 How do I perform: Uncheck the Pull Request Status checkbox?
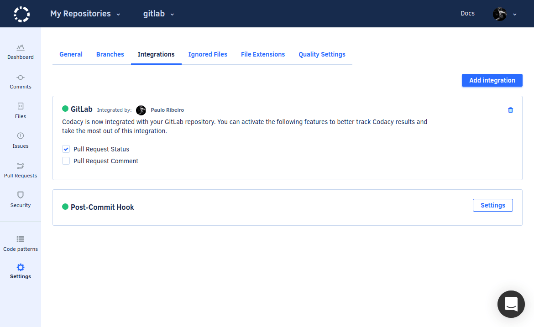(66, 149)
